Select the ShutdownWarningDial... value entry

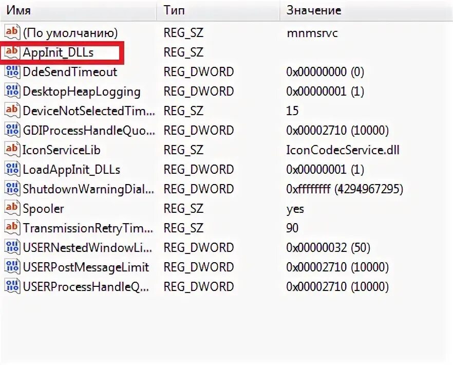pyautogui.click(x=88, y=189)
